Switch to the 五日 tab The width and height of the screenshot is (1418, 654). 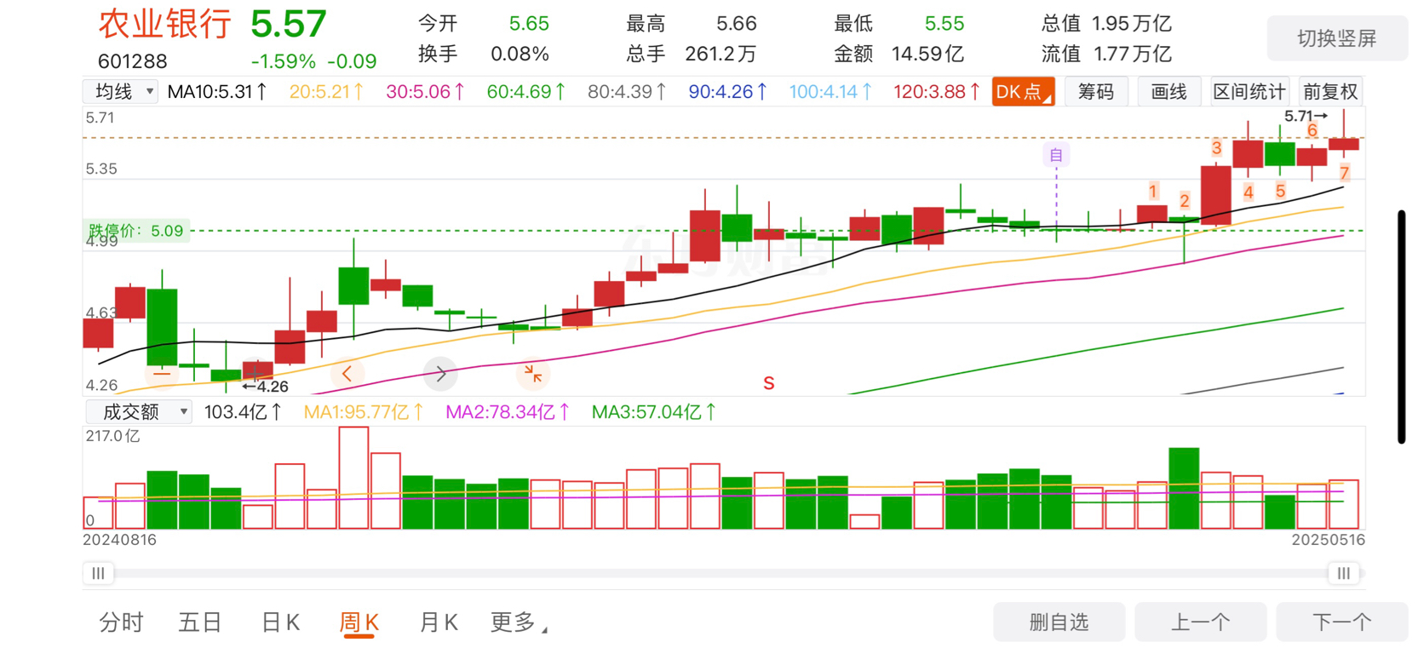(x=200, y=622)
